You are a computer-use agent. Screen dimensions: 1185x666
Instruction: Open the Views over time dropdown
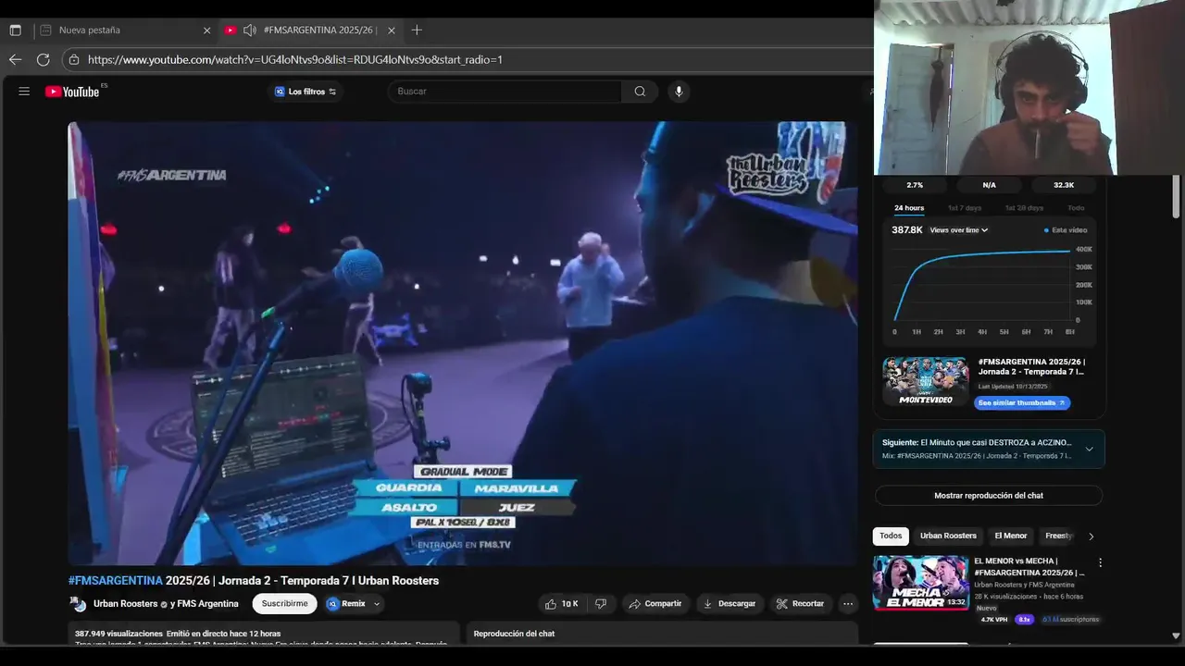(959, 230)
